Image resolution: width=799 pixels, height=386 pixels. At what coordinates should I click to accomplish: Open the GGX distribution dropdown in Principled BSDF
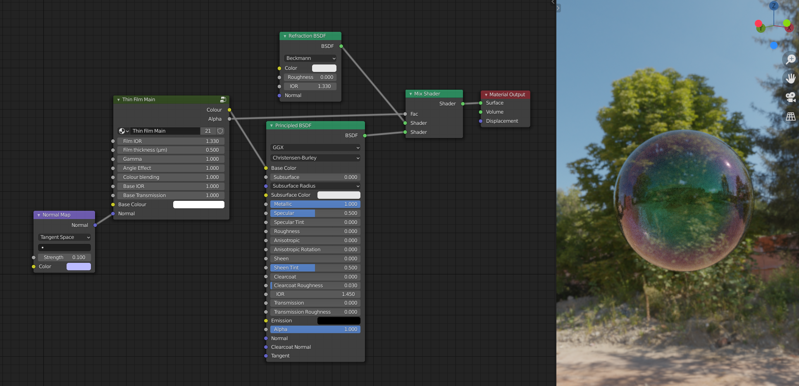[x=315, y=148]
